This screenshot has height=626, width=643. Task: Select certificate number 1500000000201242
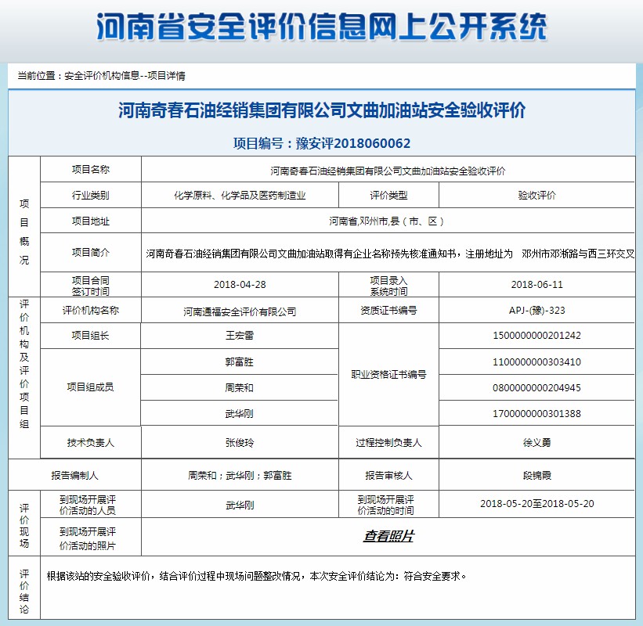[x=536, y=336]
